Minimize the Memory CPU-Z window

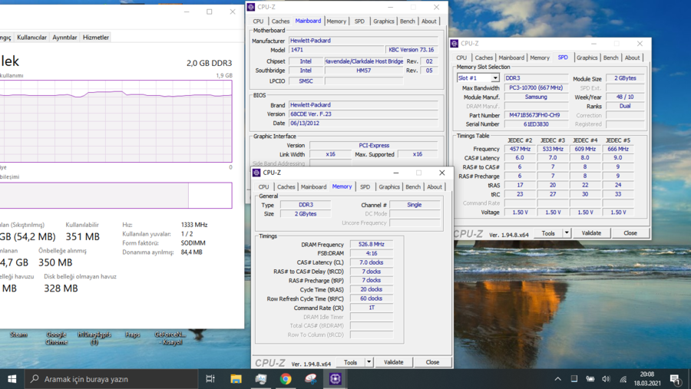pyautogui.click(x=395, y=173)
